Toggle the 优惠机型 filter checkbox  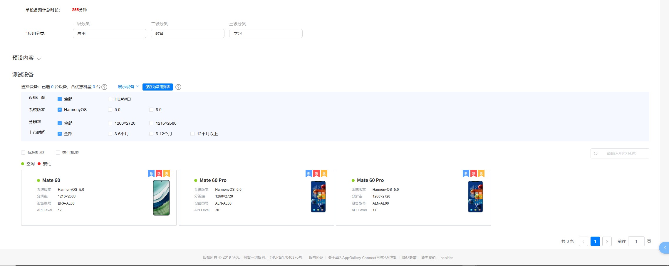23,153
